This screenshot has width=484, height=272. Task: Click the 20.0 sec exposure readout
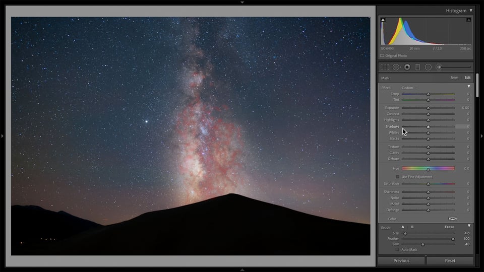tap(465, 49)
